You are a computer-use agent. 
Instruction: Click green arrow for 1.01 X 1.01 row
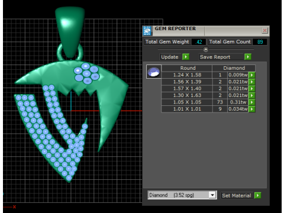(251, 109)
